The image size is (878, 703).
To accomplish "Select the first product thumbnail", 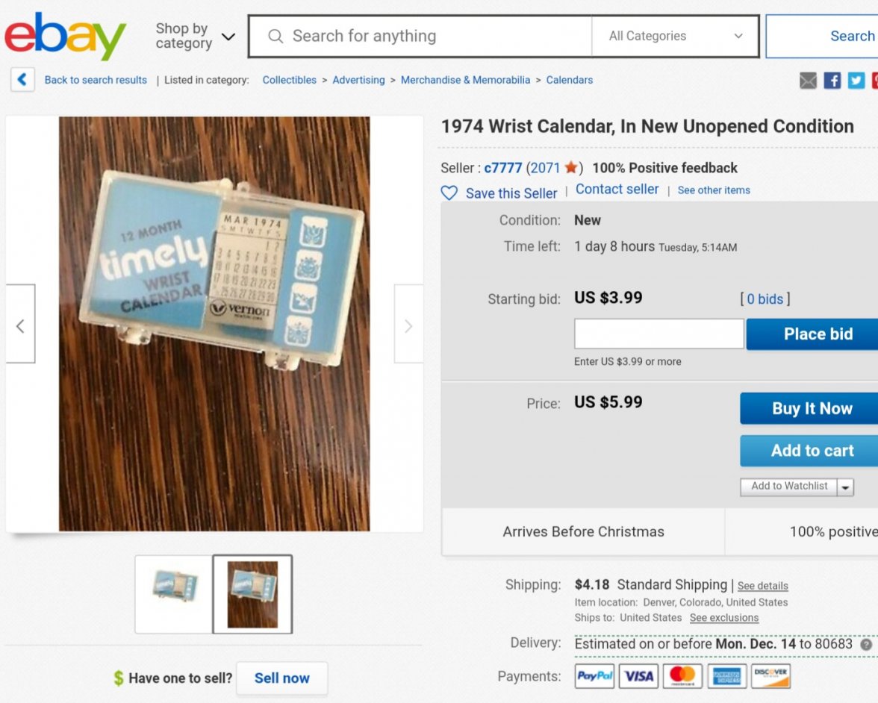I will click(175, 594).
